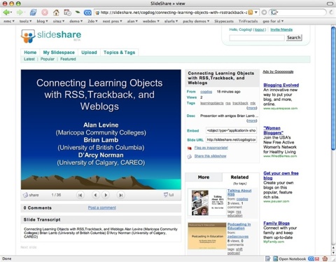The width and height of the screenshot is (336, 262).
Task: Click the monkey face status bar icon
Action: point(325,258)
